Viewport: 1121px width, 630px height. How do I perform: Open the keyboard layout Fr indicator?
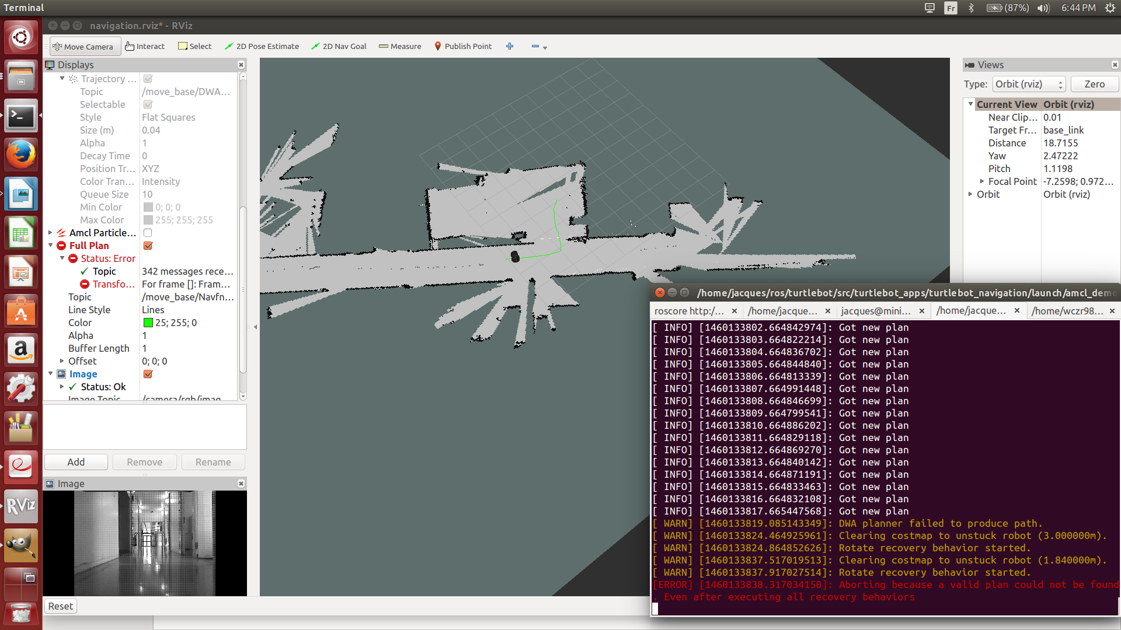click(951, 8)
